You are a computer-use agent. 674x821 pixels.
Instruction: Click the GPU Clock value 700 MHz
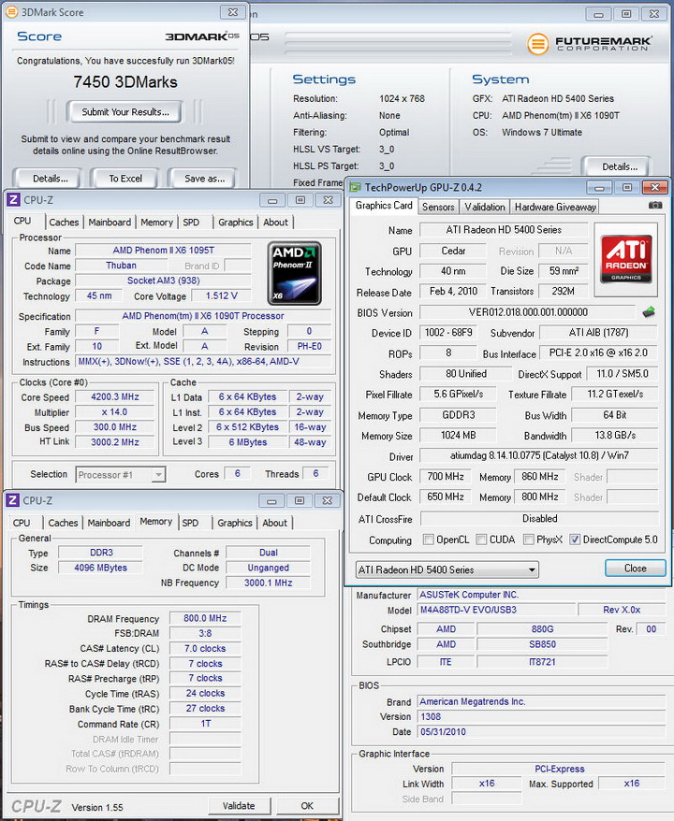pyautogui.click(x=446, y=477)
